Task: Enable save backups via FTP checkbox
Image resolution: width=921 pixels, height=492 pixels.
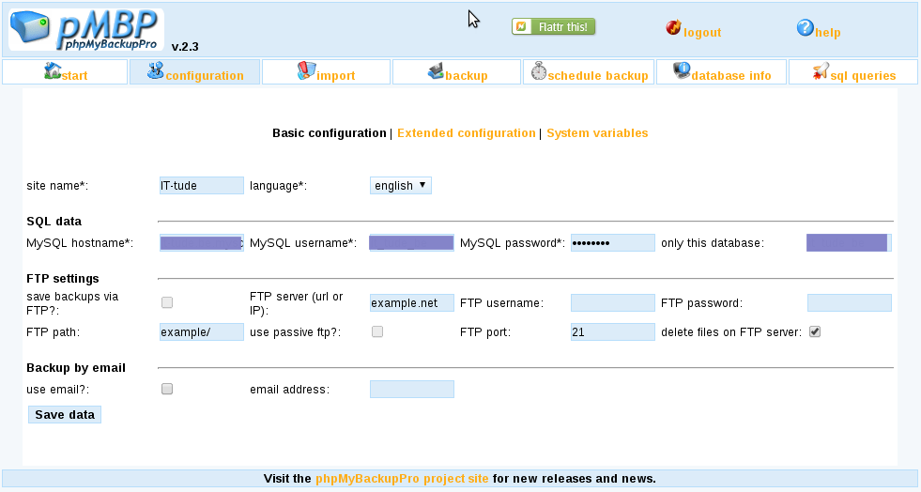Action: pyautogui.click(x=167, y=302)
